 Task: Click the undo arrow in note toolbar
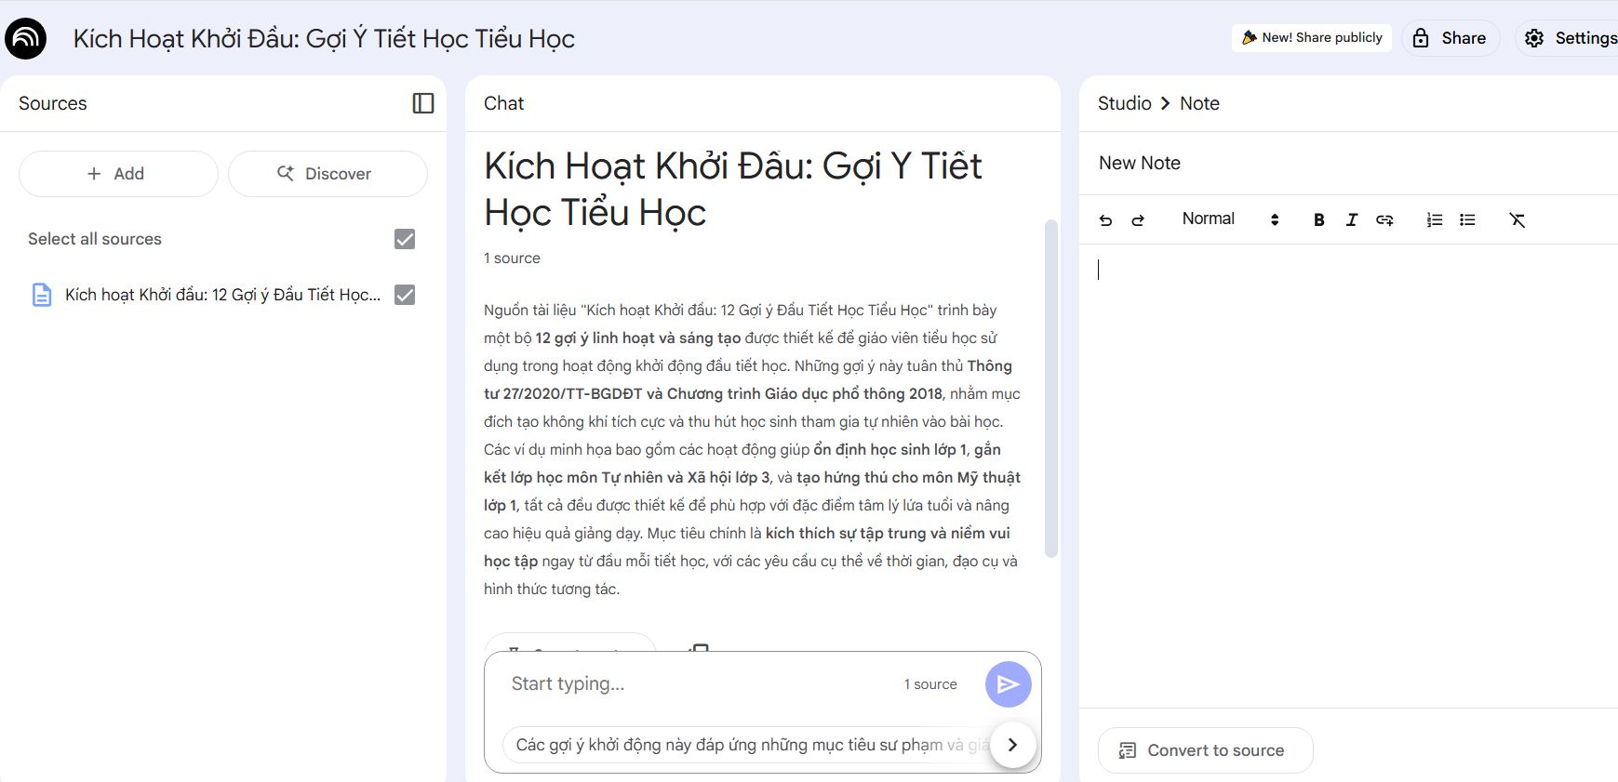(x=1105, y=220)
